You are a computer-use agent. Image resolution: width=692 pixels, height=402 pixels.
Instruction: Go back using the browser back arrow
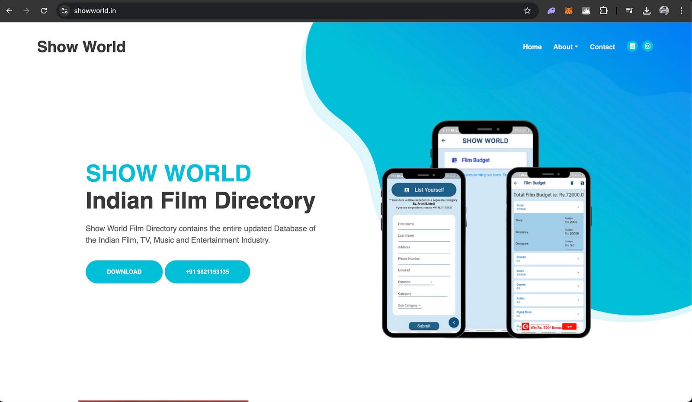click(9, 11)
